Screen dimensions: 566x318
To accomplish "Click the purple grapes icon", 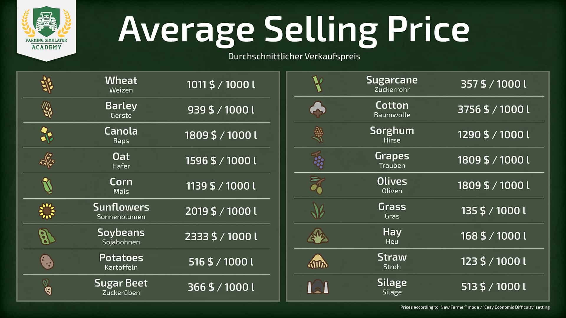I will [x=318, y=160].
